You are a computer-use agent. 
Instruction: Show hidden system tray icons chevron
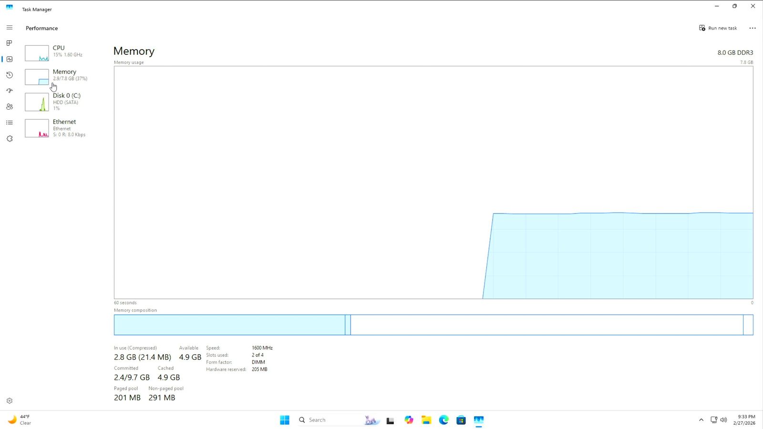701,420
